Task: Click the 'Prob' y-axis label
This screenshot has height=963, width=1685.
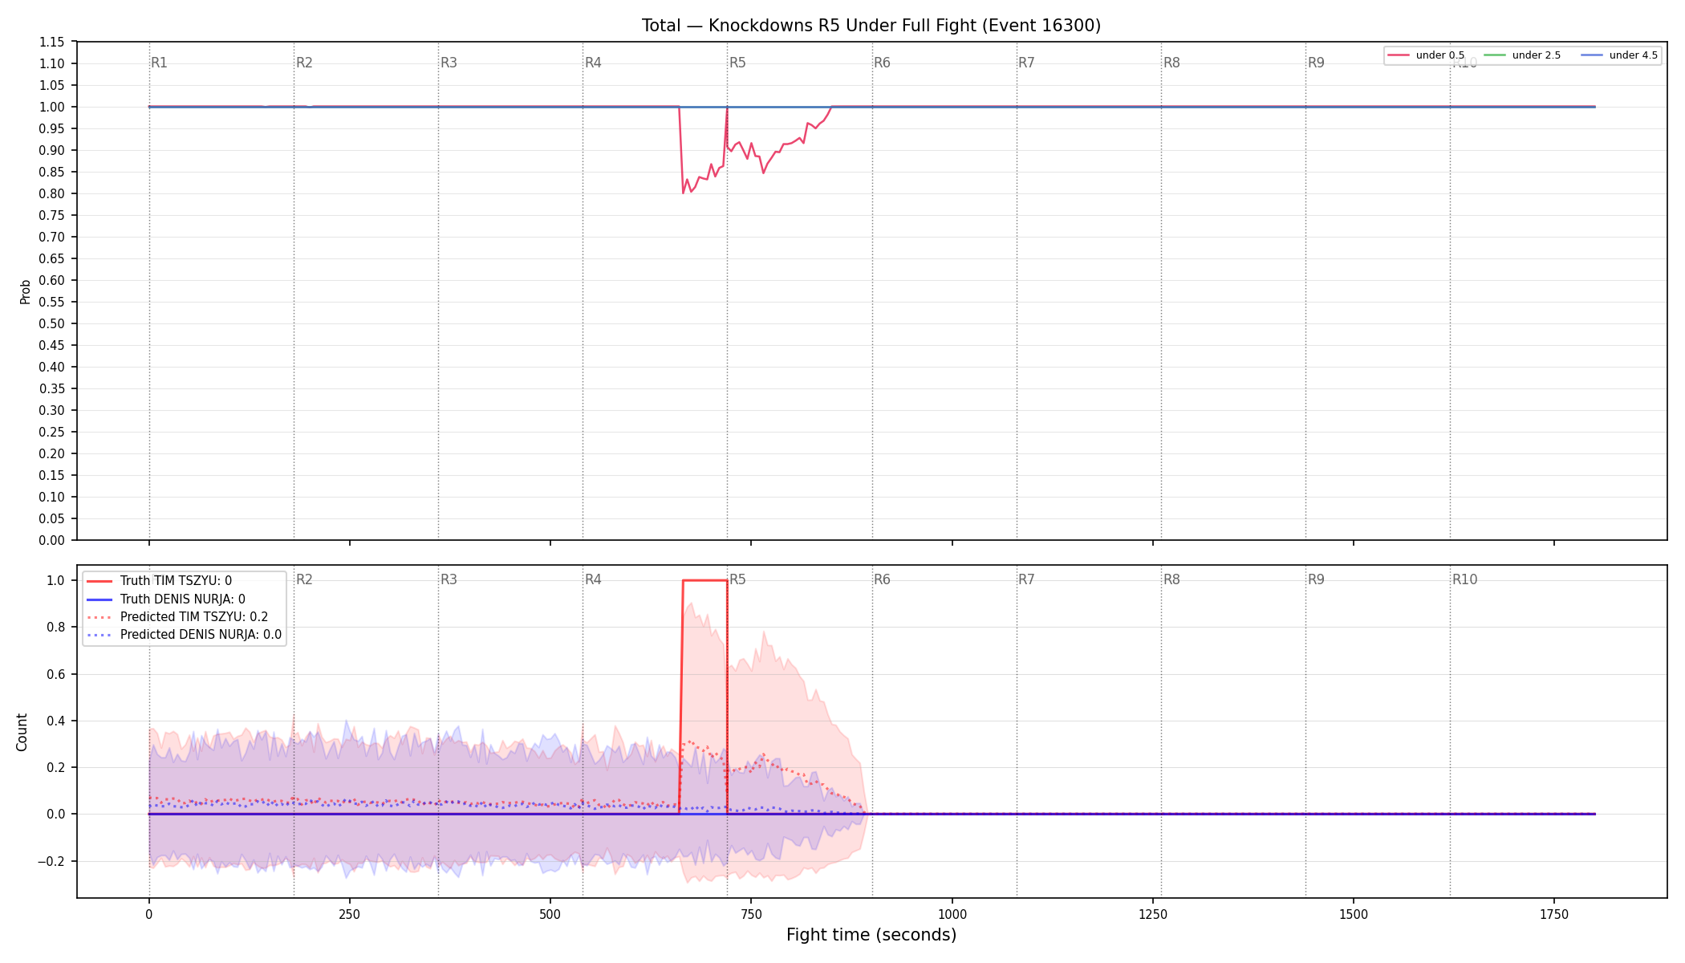Action: point(26,291)
